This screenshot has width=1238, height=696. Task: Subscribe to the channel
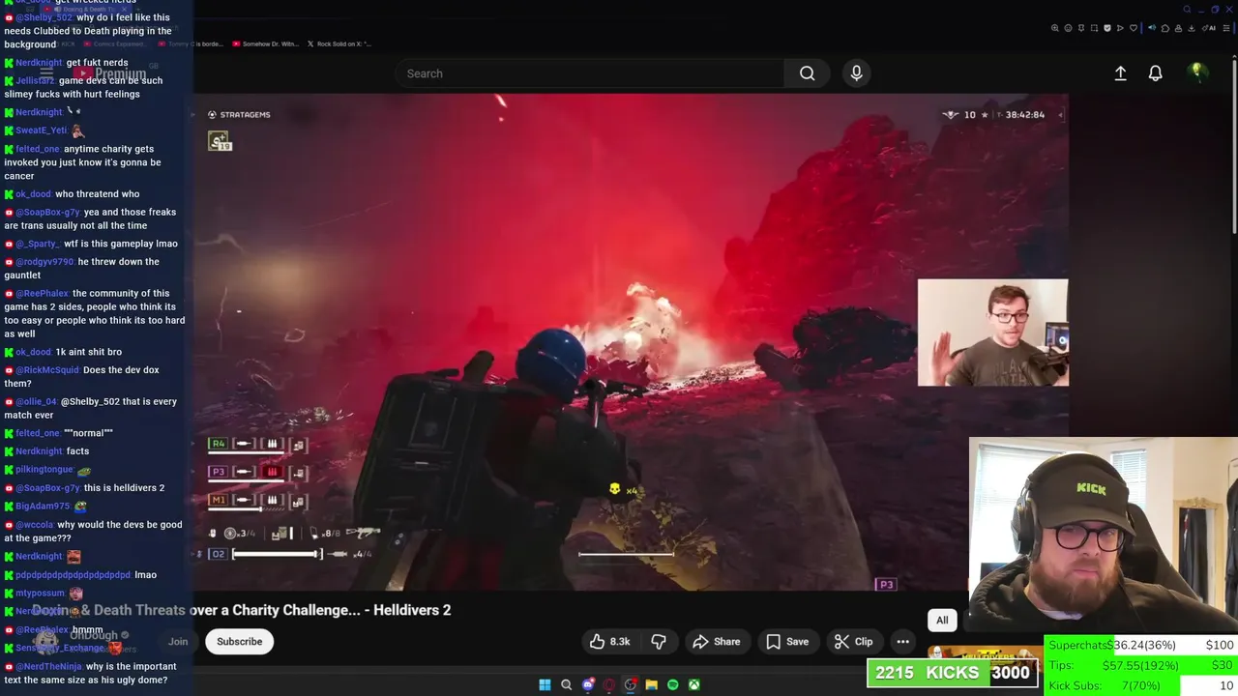tap(239, 641)
